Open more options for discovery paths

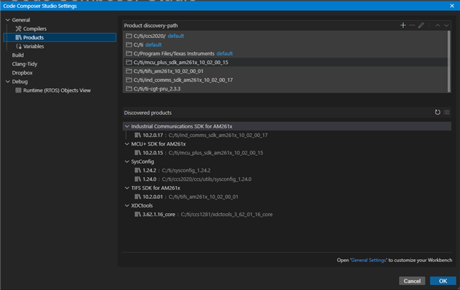pyautogui.click(x=429, y=26)
